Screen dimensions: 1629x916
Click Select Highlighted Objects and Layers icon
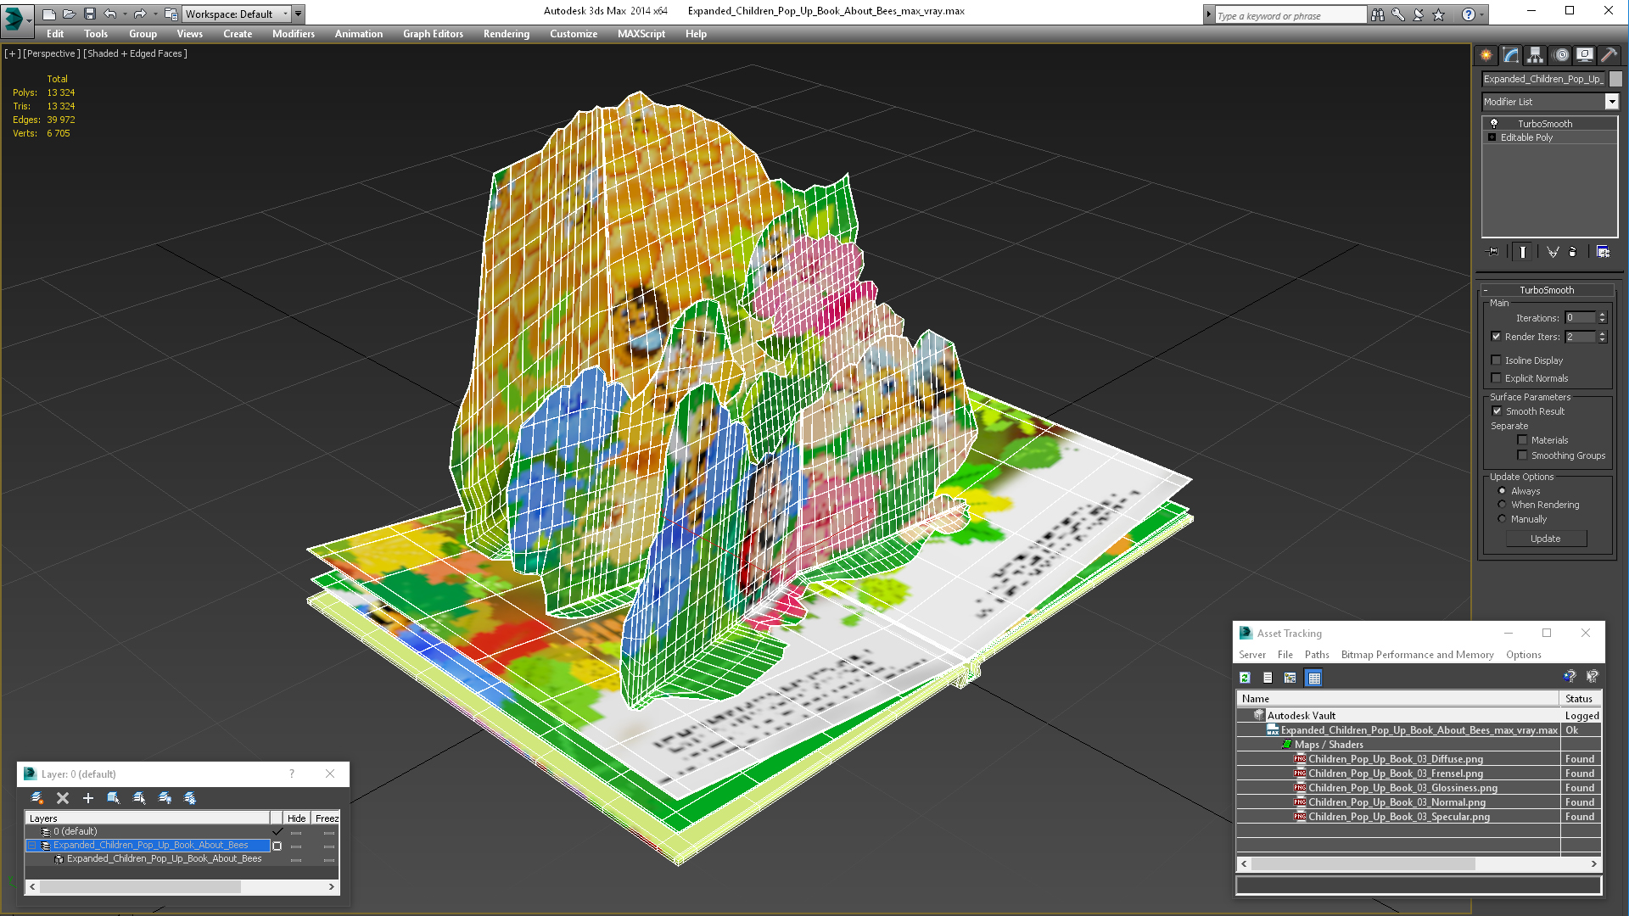pyautogui.click(x=114, y=798)
